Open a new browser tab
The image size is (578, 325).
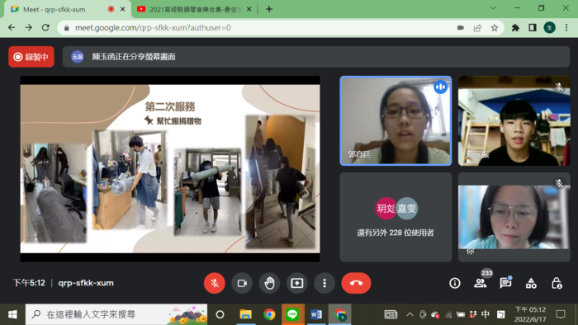[269, 9]
